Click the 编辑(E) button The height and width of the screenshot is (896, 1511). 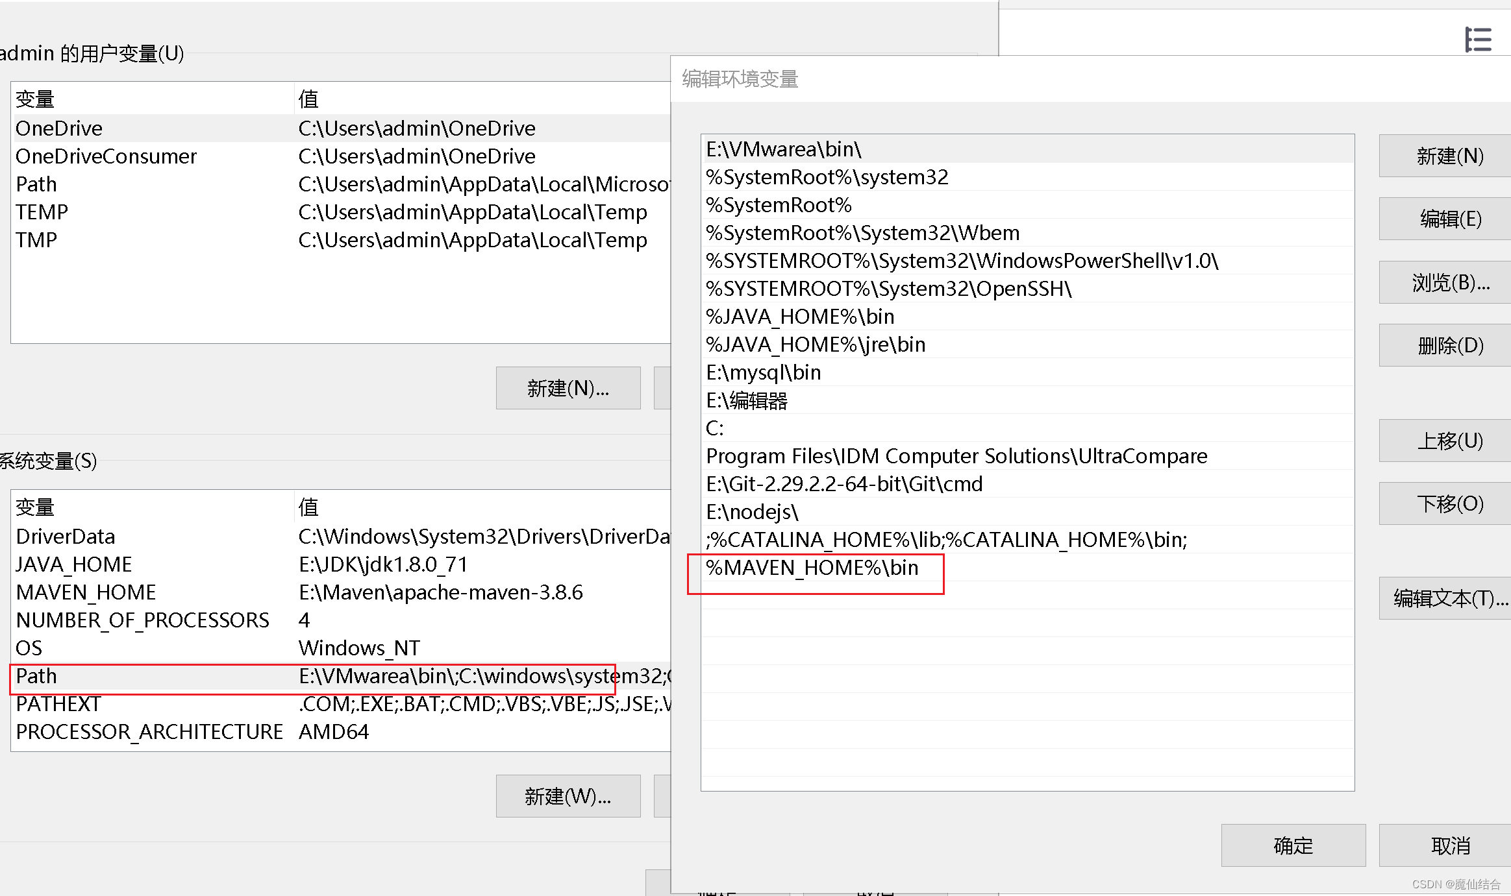1445,219
